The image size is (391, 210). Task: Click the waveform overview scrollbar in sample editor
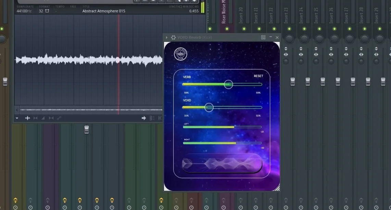pyautogui.click(x=91, y=110)
